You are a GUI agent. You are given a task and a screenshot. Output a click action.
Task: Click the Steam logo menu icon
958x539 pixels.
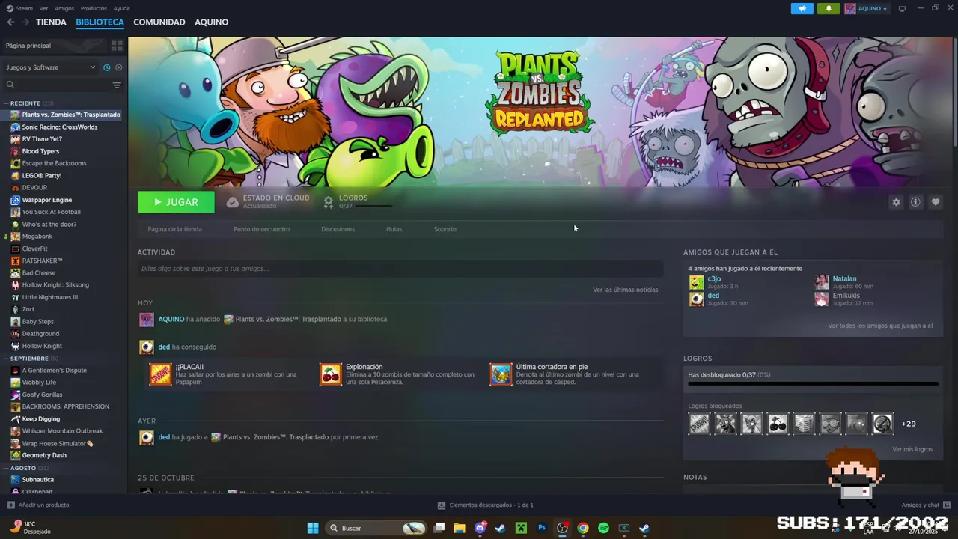[x=10, y=8]
